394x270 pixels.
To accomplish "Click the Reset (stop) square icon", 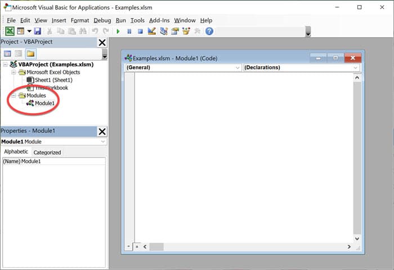I will click(140, 31).
